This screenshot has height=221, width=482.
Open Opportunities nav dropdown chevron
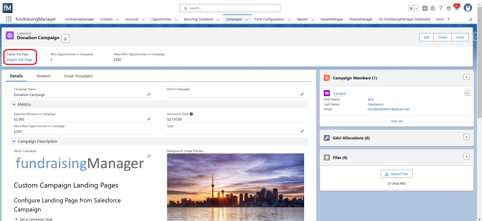[x=176, y=19]
